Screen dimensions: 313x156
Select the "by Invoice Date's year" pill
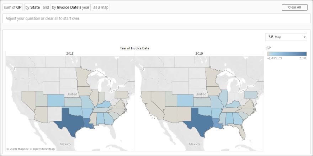click(70, 7)
